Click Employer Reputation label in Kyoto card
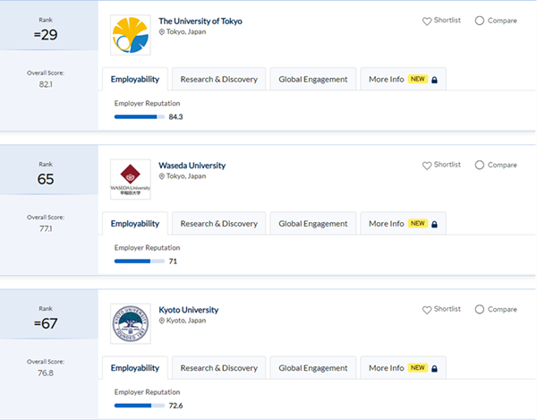 147,392
